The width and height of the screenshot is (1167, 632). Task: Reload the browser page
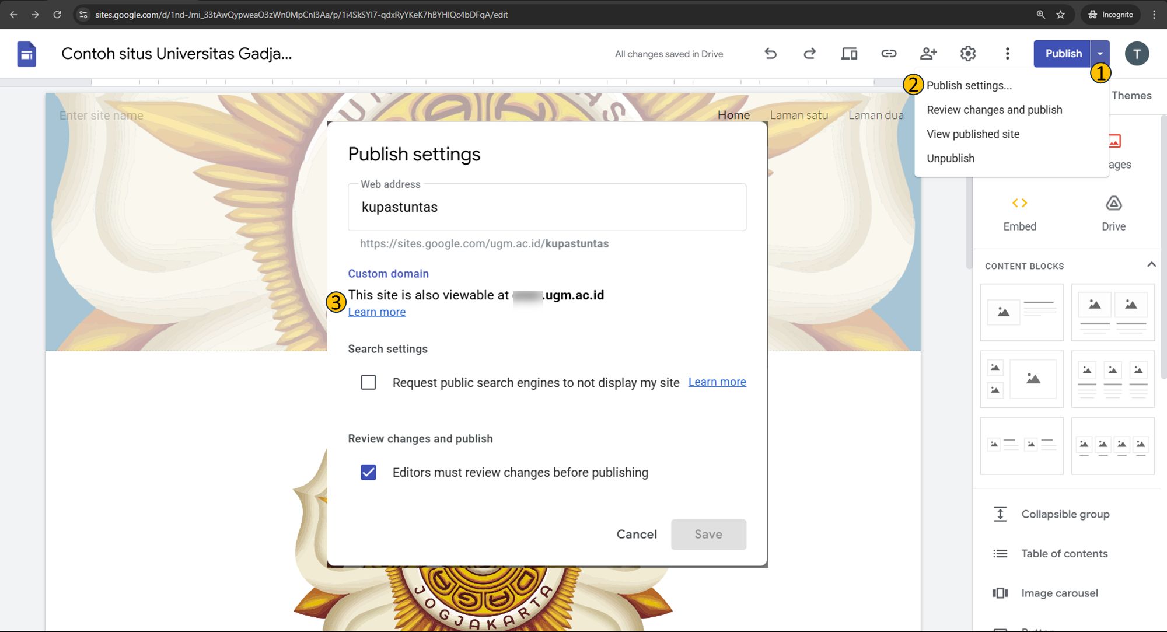[x=57, y=15]
